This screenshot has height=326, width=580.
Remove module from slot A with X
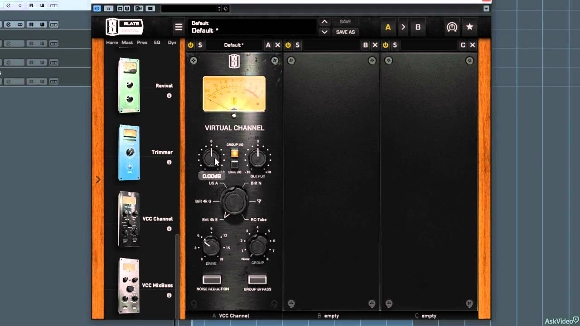click(x=278, y=45)
